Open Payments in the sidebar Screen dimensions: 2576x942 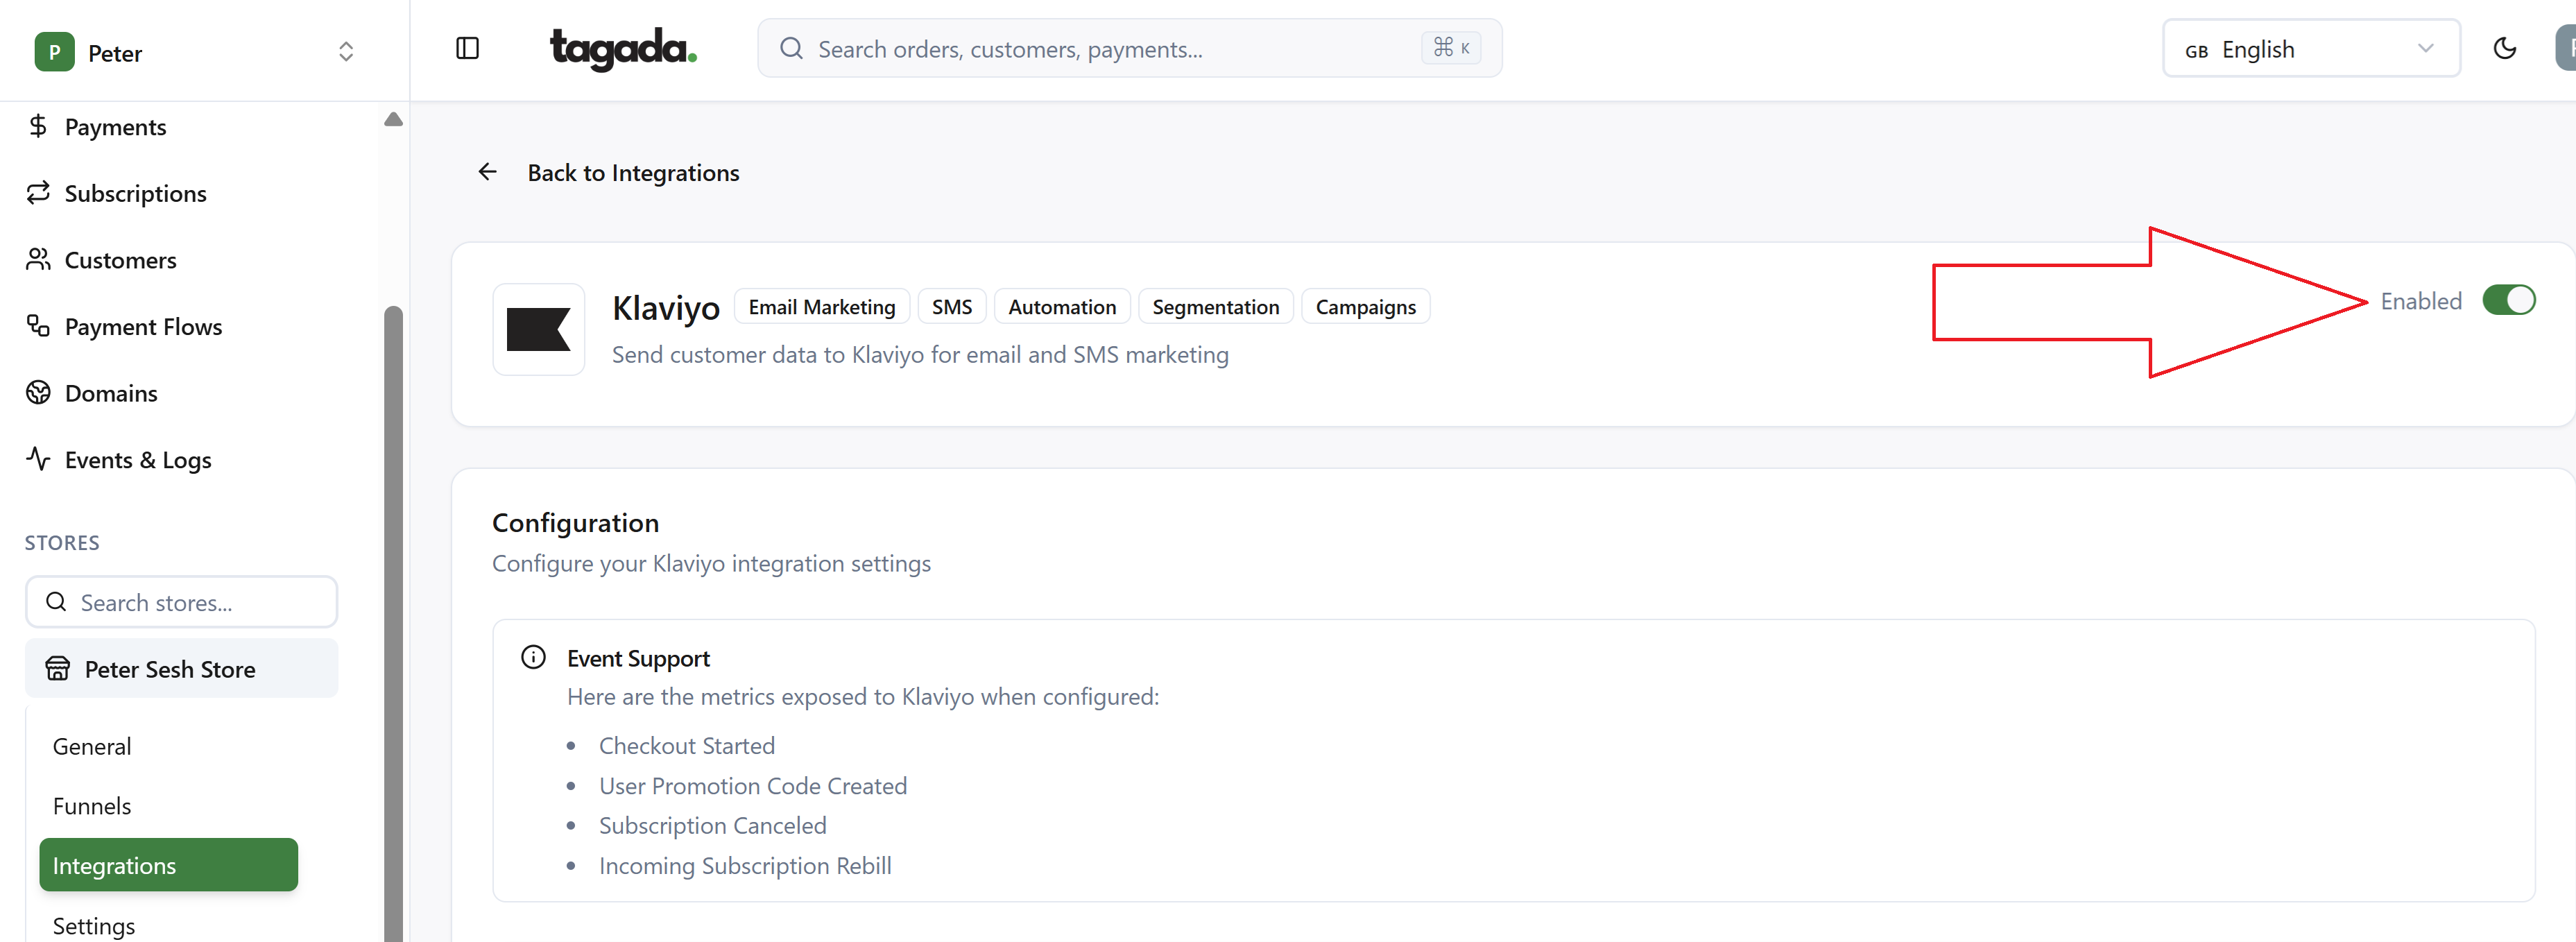[115, 127]
